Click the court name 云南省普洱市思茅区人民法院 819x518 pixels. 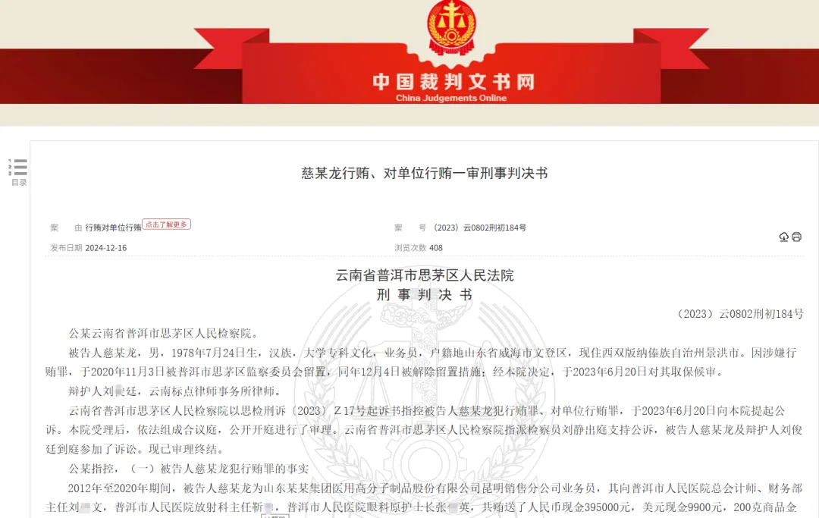[x=425, y=275]
